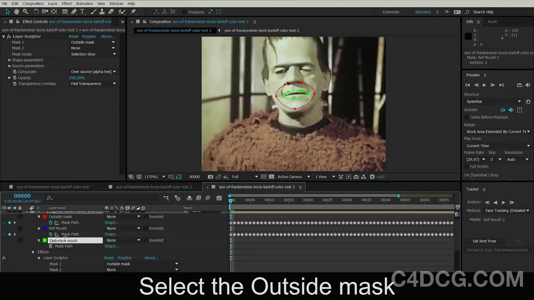
Task: Select the Hand tool in the toolbar
Action: pyautogui.click(x=16, y=12)
